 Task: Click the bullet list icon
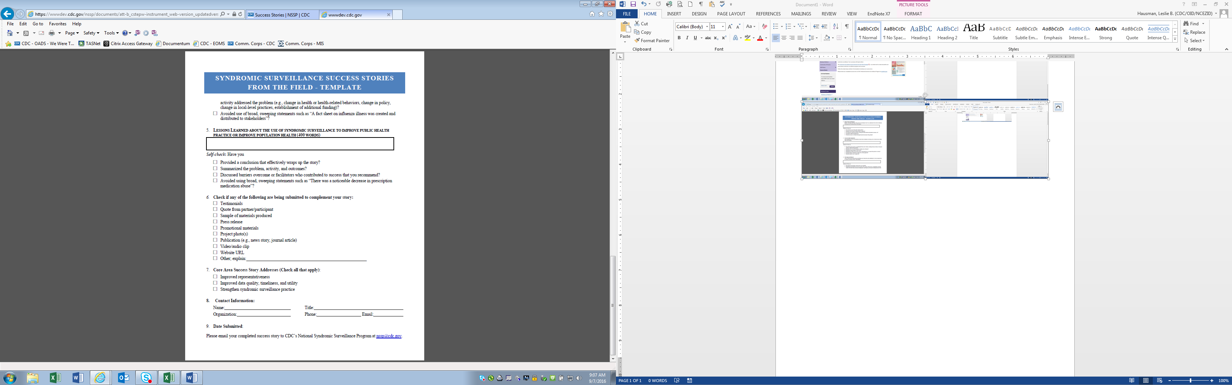click(775, 27)
